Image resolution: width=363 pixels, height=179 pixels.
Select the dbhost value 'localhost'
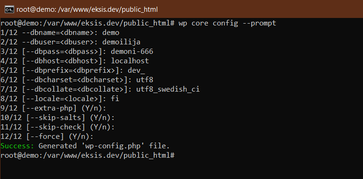[x=130, y=61]
